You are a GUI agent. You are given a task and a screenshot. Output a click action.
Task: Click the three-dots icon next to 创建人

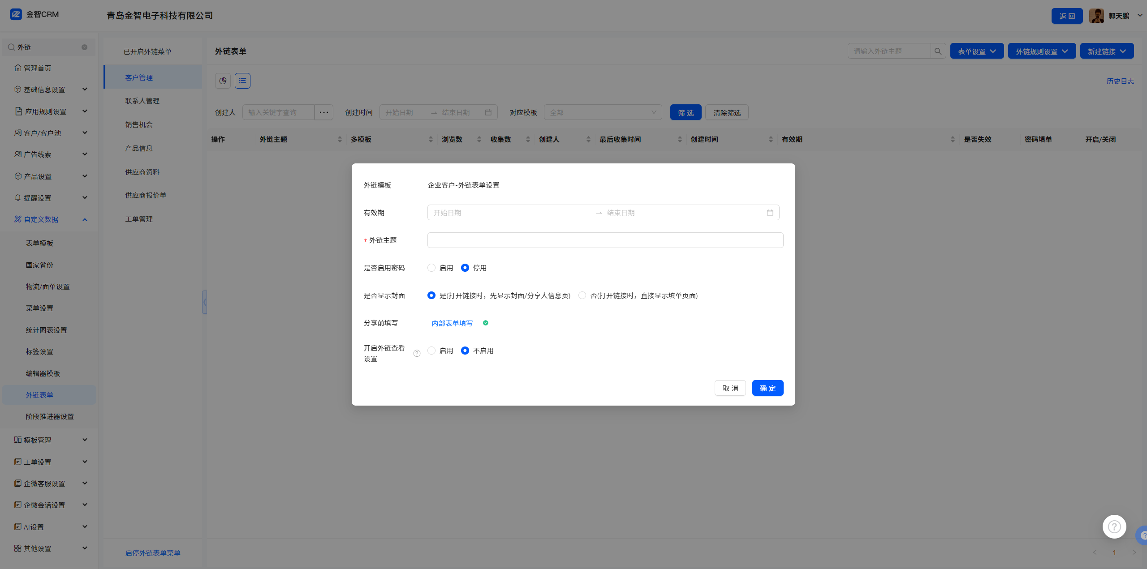pos(323,113)
